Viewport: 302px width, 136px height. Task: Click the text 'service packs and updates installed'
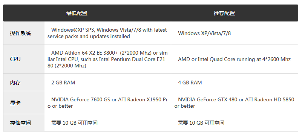pyautogui.click(x=89, y=37)
